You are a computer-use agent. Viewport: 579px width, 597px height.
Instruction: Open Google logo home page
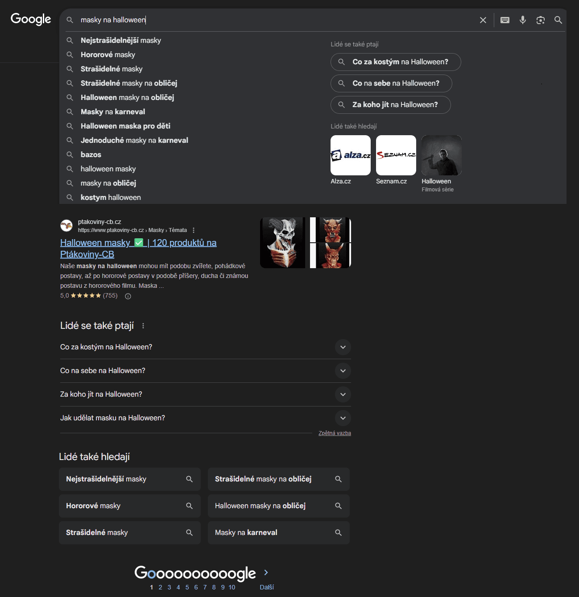31,19
